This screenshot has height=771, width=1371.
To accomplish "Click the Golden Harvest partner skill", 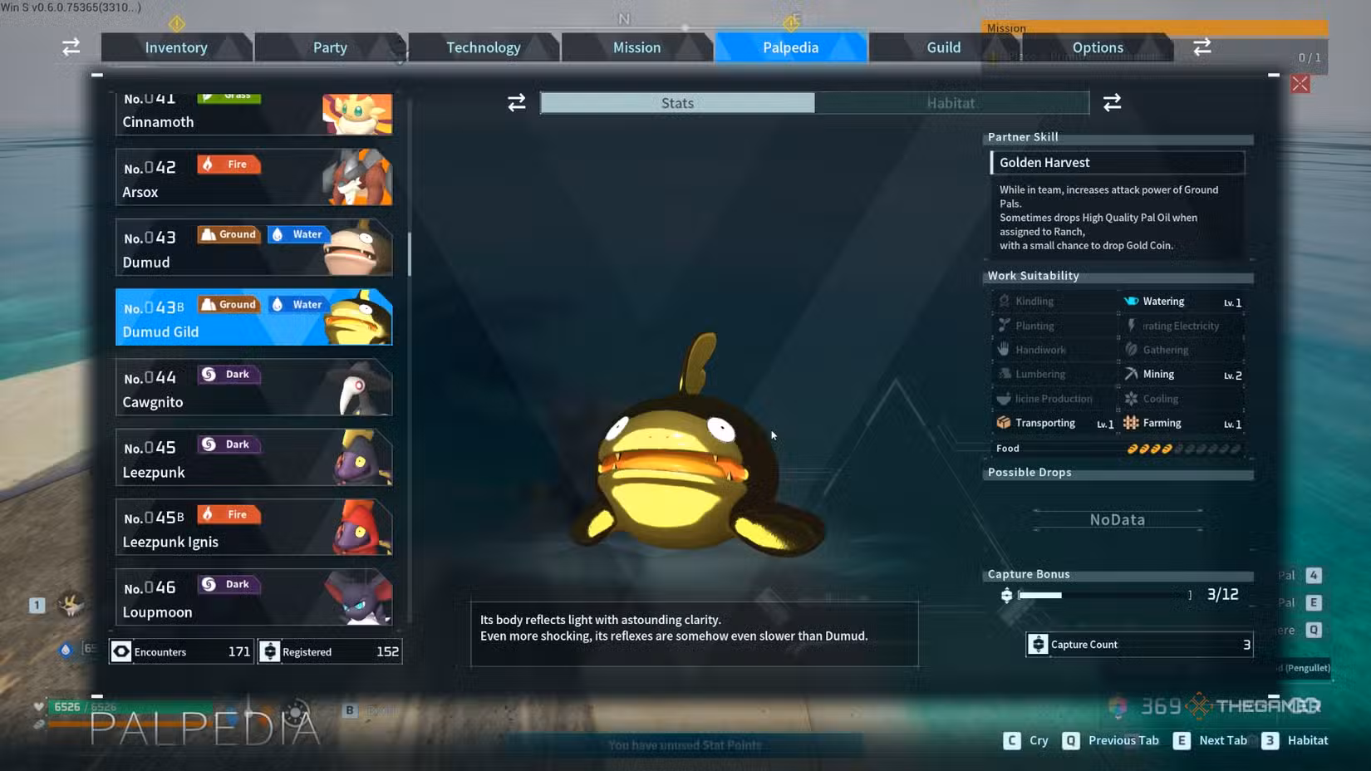I will [x=1118, y=163].
